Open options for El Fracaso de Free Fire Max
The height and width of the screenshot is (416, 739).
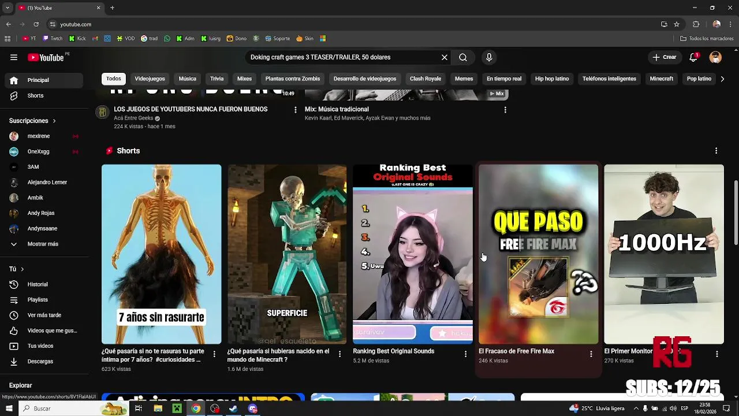[x=591, y=354]
